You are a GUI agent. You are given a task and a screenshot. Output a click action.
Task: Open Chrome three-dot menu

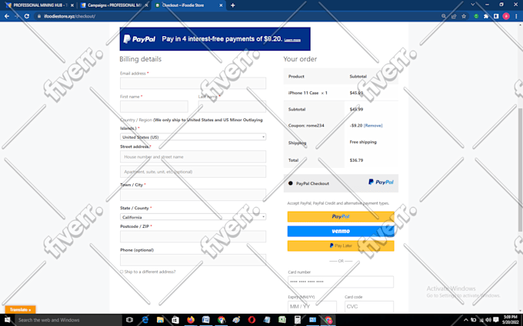(516, 16)
